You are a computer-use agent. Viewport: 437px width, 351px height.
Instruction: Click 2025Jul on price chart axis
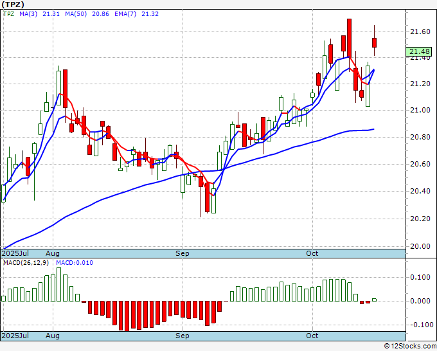pos(15,253)
